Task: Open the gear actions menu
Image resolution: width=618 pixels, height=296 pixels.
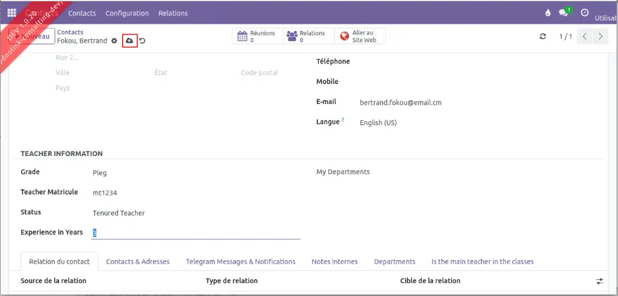Action: pos(114,40)
